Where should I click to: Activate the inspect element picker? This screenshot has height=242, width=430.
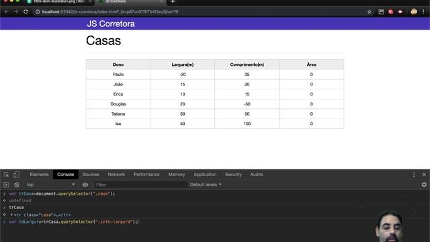[6, 175]
